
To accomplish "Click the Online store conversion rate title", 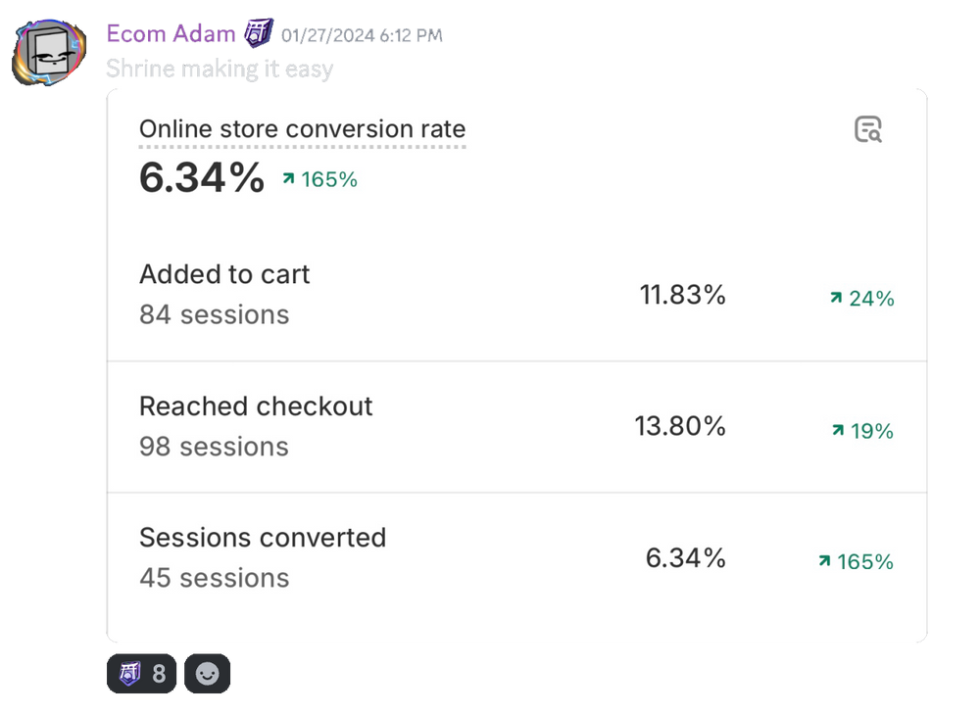I will click(302, 129).
